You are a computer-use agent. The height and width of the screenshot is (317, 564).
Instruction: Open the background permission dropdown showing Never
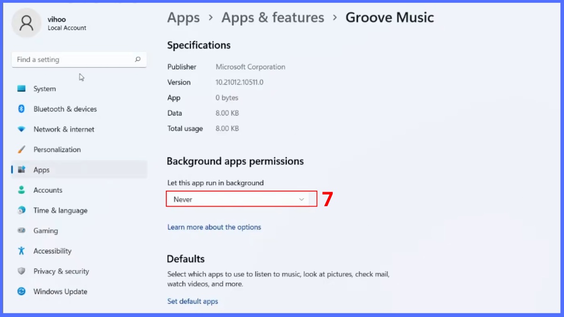pos(238,199)
